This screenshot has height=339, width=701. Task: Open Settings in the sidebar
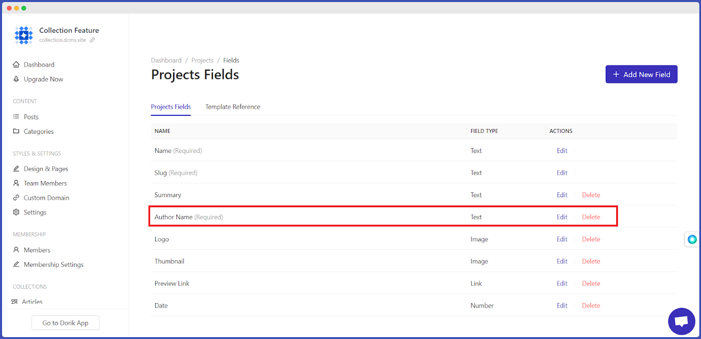point(35,212)
